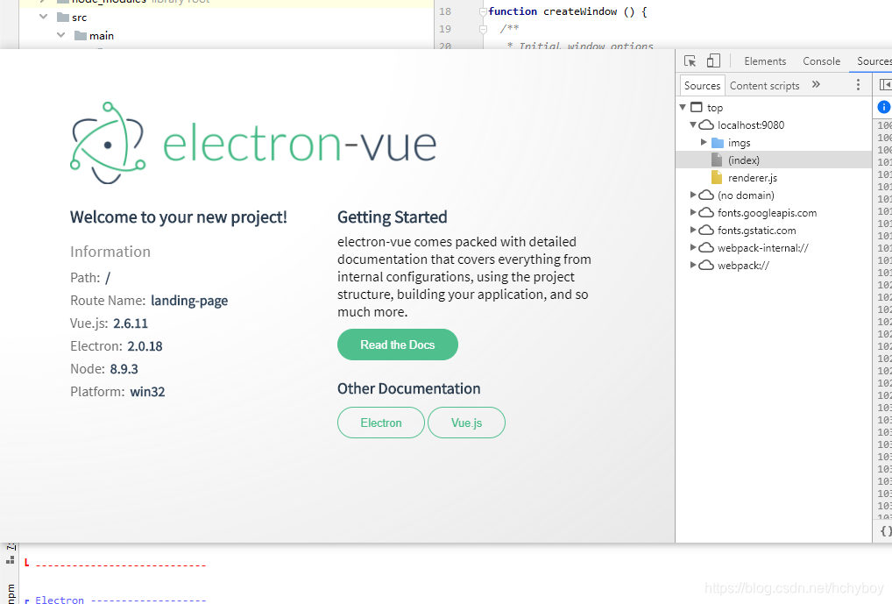Collapse the localhost:9080 node
The width and height of the screenshot is (892, 604).
coord(693,124)
